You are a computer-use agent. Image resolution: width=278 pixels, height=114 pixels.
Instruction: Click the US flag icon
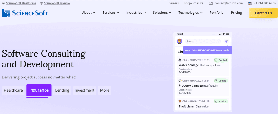(x=250, y=3)
